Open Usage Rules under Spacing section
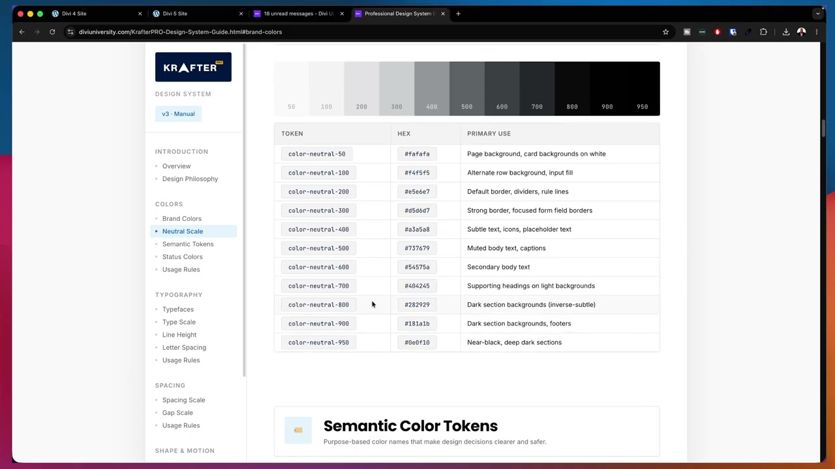The height and width of the screenshot is (469, 835). tap(181, 425)
